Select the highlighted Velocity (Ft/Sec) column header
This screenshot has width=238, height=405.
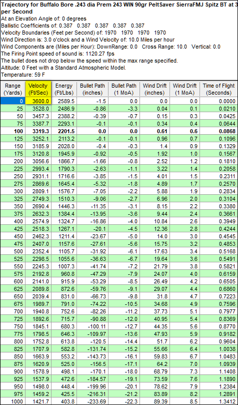click(x=39, y=89)
